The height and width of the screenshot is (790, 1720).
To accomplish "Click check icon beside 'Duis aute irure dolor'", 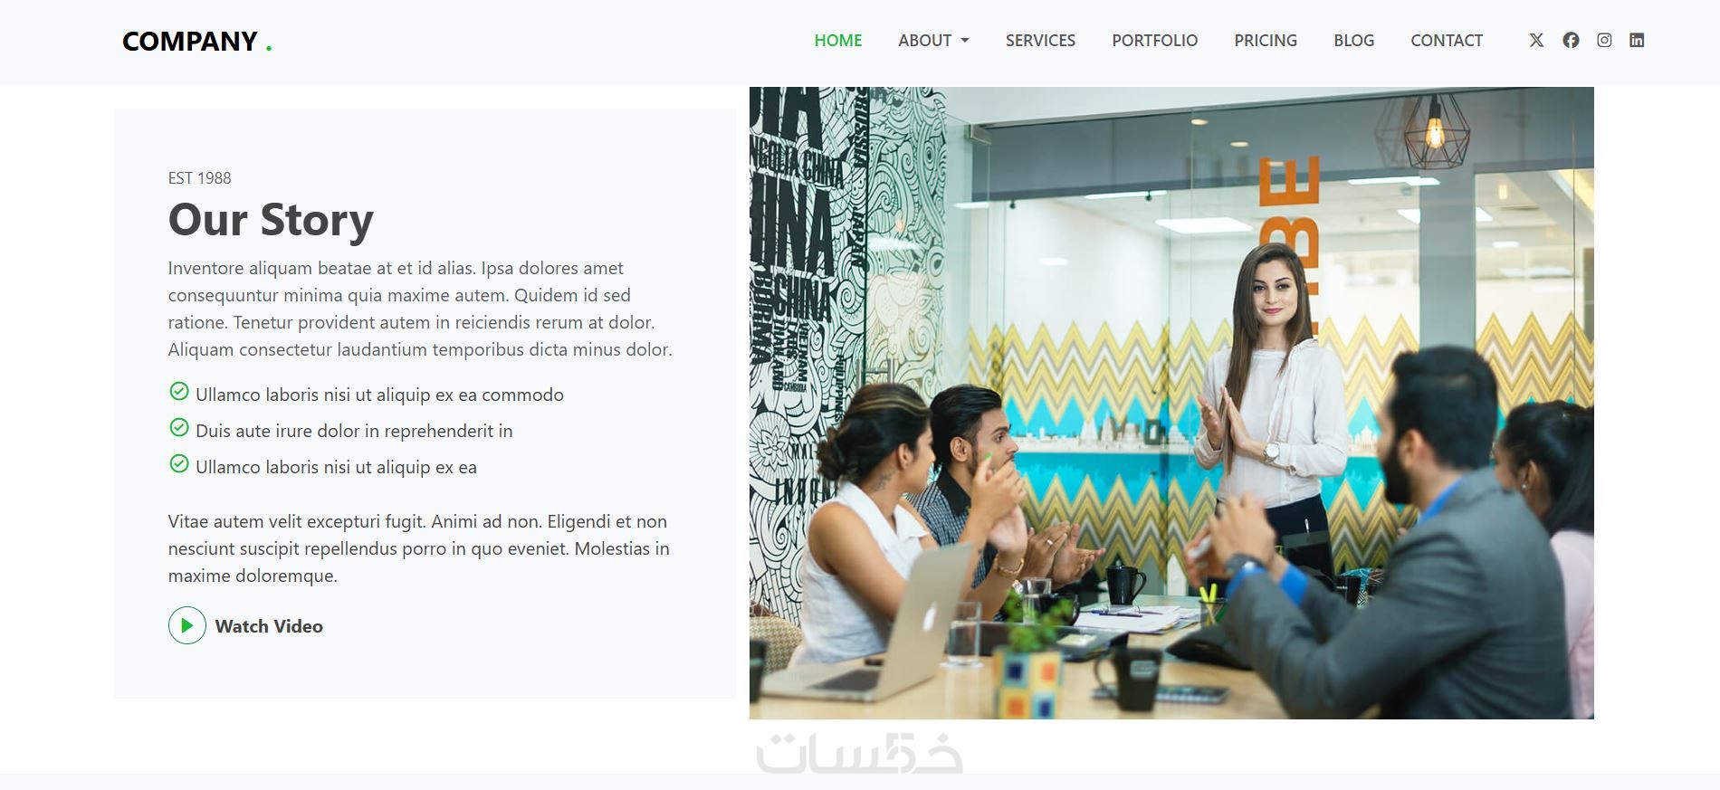I will (179, 428).
